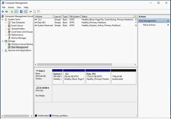Click the Services and Applications icon
Viewport: 171px width, 119px height.
6,51
